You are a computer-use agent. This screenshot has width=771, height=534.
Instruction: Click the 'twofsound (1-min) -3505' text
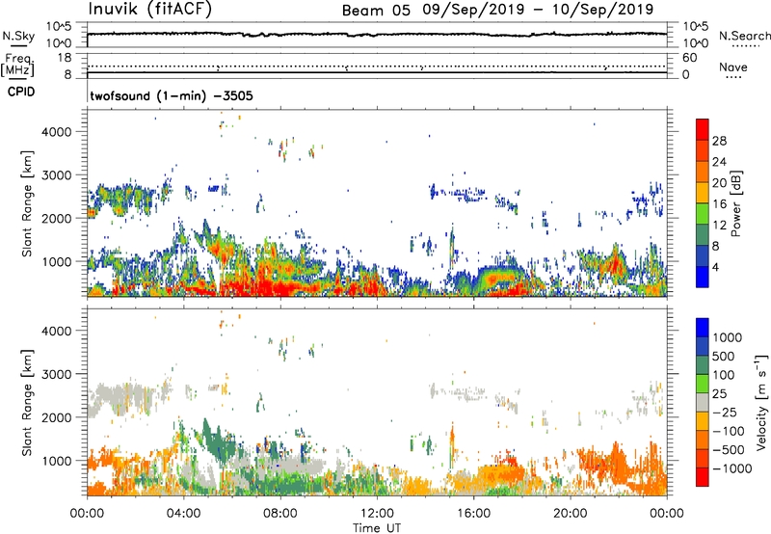pos(172,95)
